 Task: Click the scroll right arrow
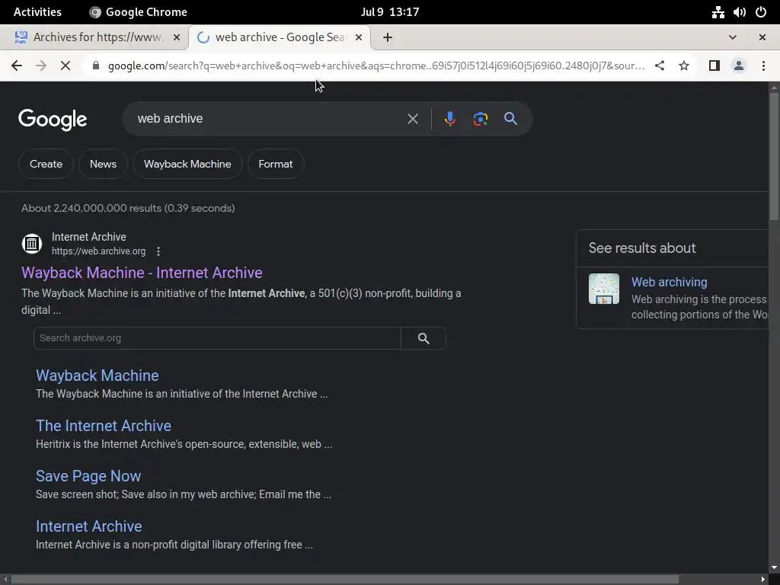763,580
